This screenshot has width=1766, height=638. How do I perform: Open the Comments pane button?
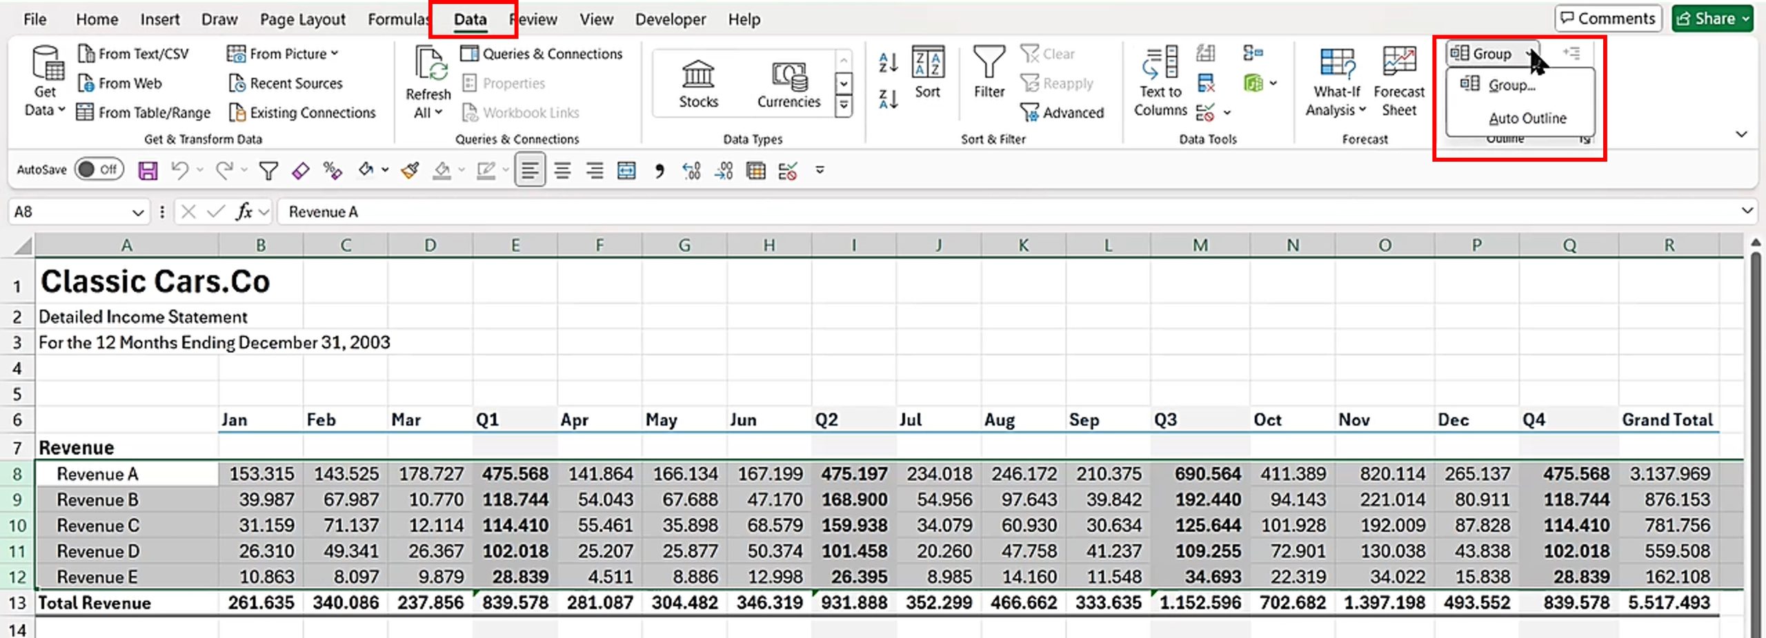tap(1608, 19)
